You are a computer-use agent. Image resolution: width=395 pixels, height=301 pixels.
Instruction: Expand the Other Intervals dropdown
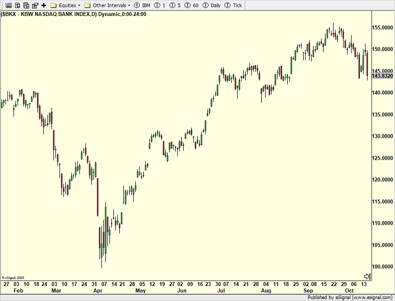tap(107, 5)
